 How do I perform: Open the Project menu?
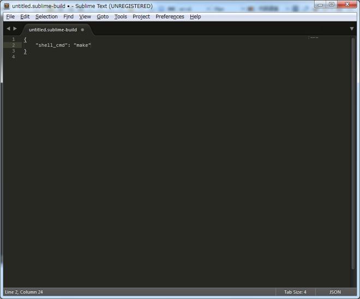pos(141,16)
